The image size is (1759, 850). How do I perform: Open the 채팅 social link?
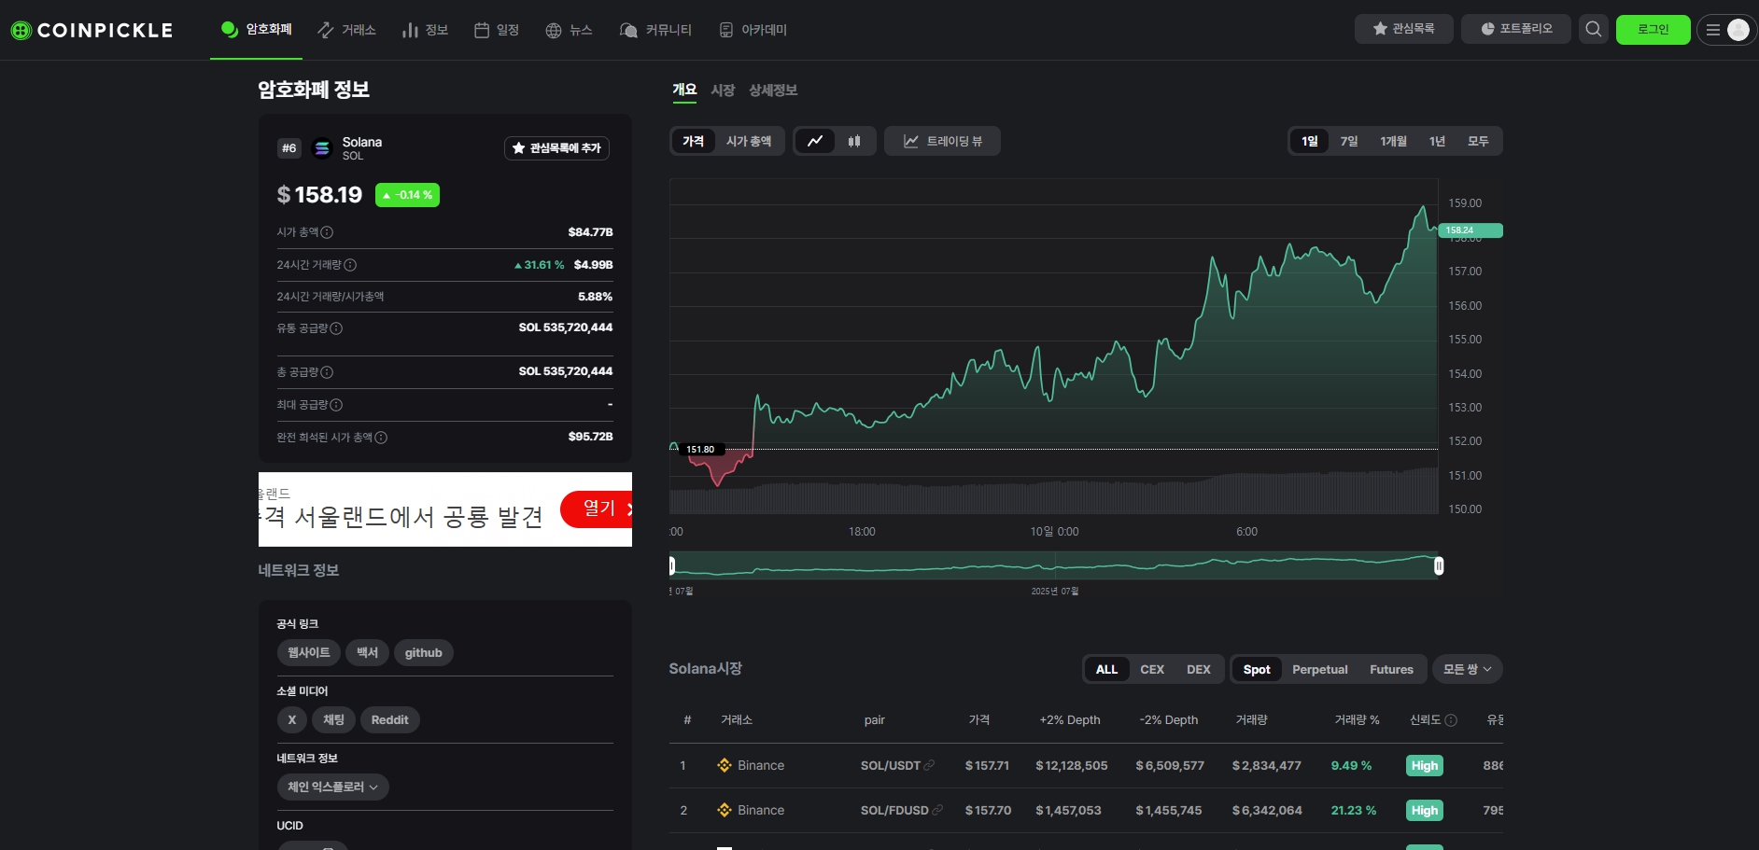tap(333, 720)
